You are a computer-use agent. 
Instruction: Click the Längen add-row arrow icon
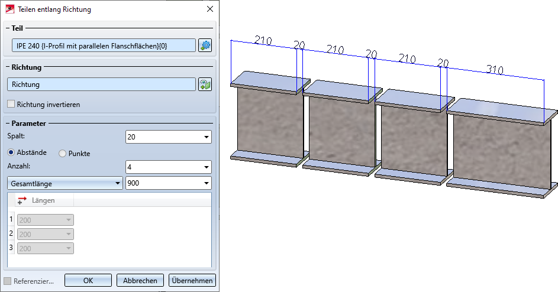pyautogui.click(x=22, y=200)
